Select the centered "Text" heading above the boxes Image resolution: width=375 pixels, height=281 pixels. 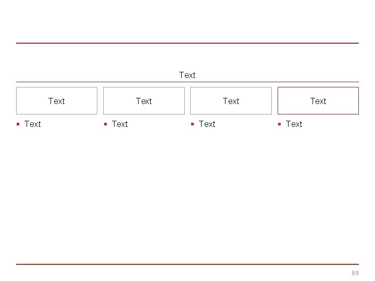[x=187, y=75]
